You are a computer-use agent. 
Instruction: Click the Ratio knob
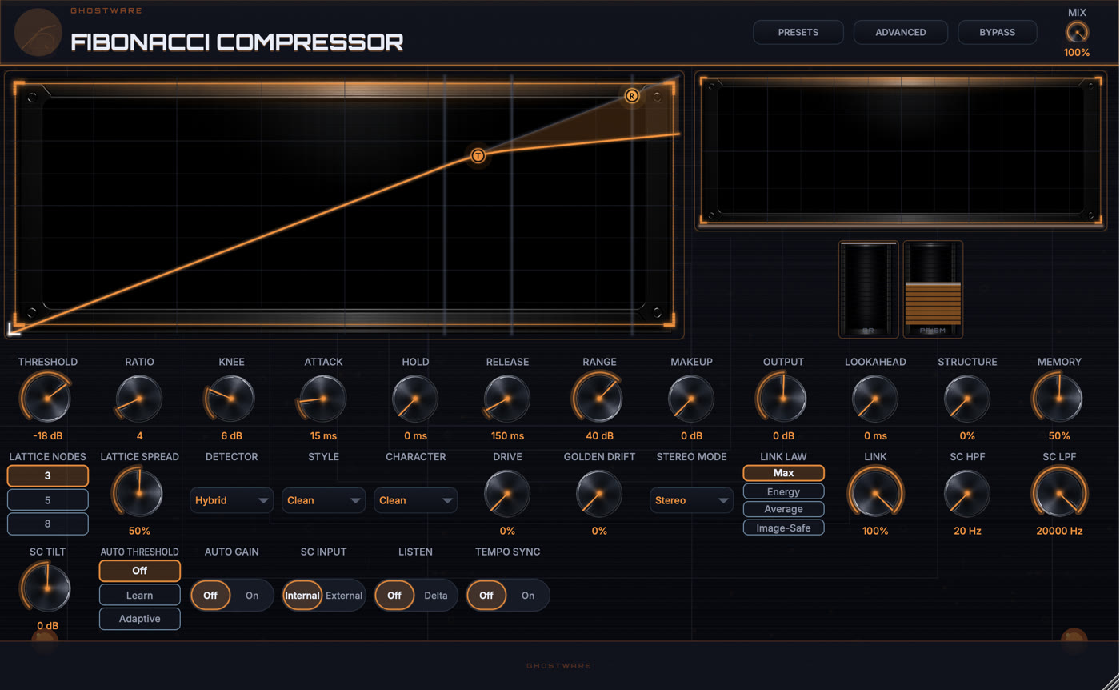click(139, 398)
